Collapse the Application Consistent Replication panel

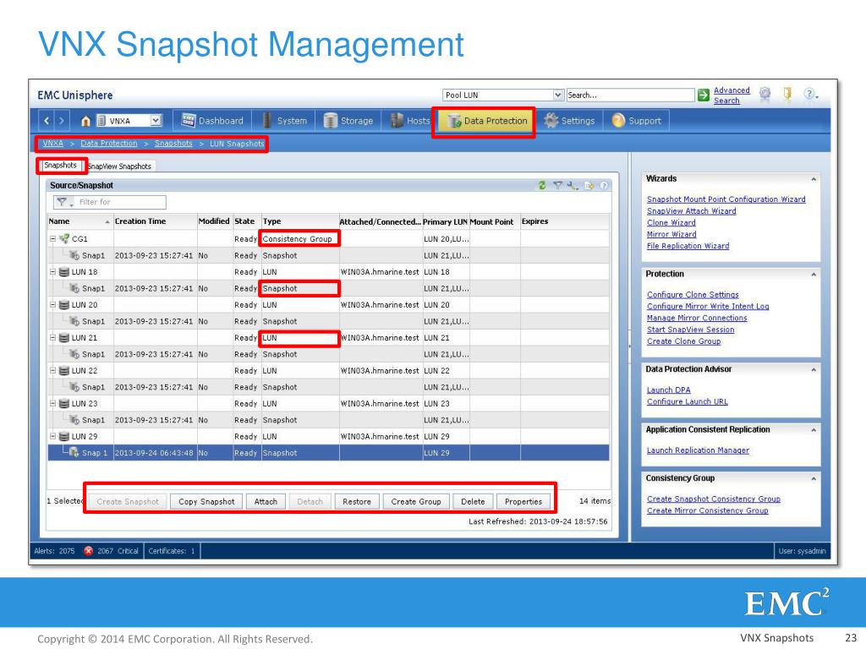[x=814, y=430]
